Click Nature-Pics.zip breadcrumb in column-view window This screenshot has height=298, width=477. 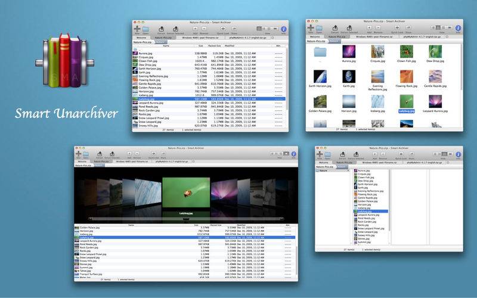click(326, 167)
